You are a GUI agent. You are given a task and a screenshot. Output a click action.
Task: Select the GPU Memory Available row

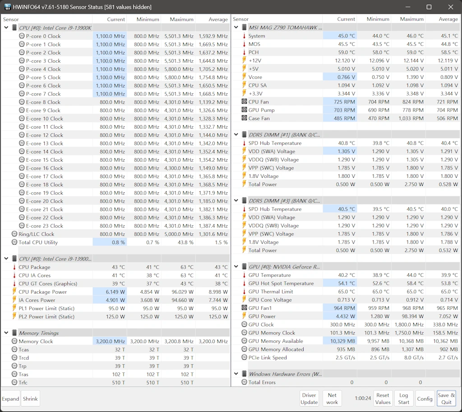(346, 341)
